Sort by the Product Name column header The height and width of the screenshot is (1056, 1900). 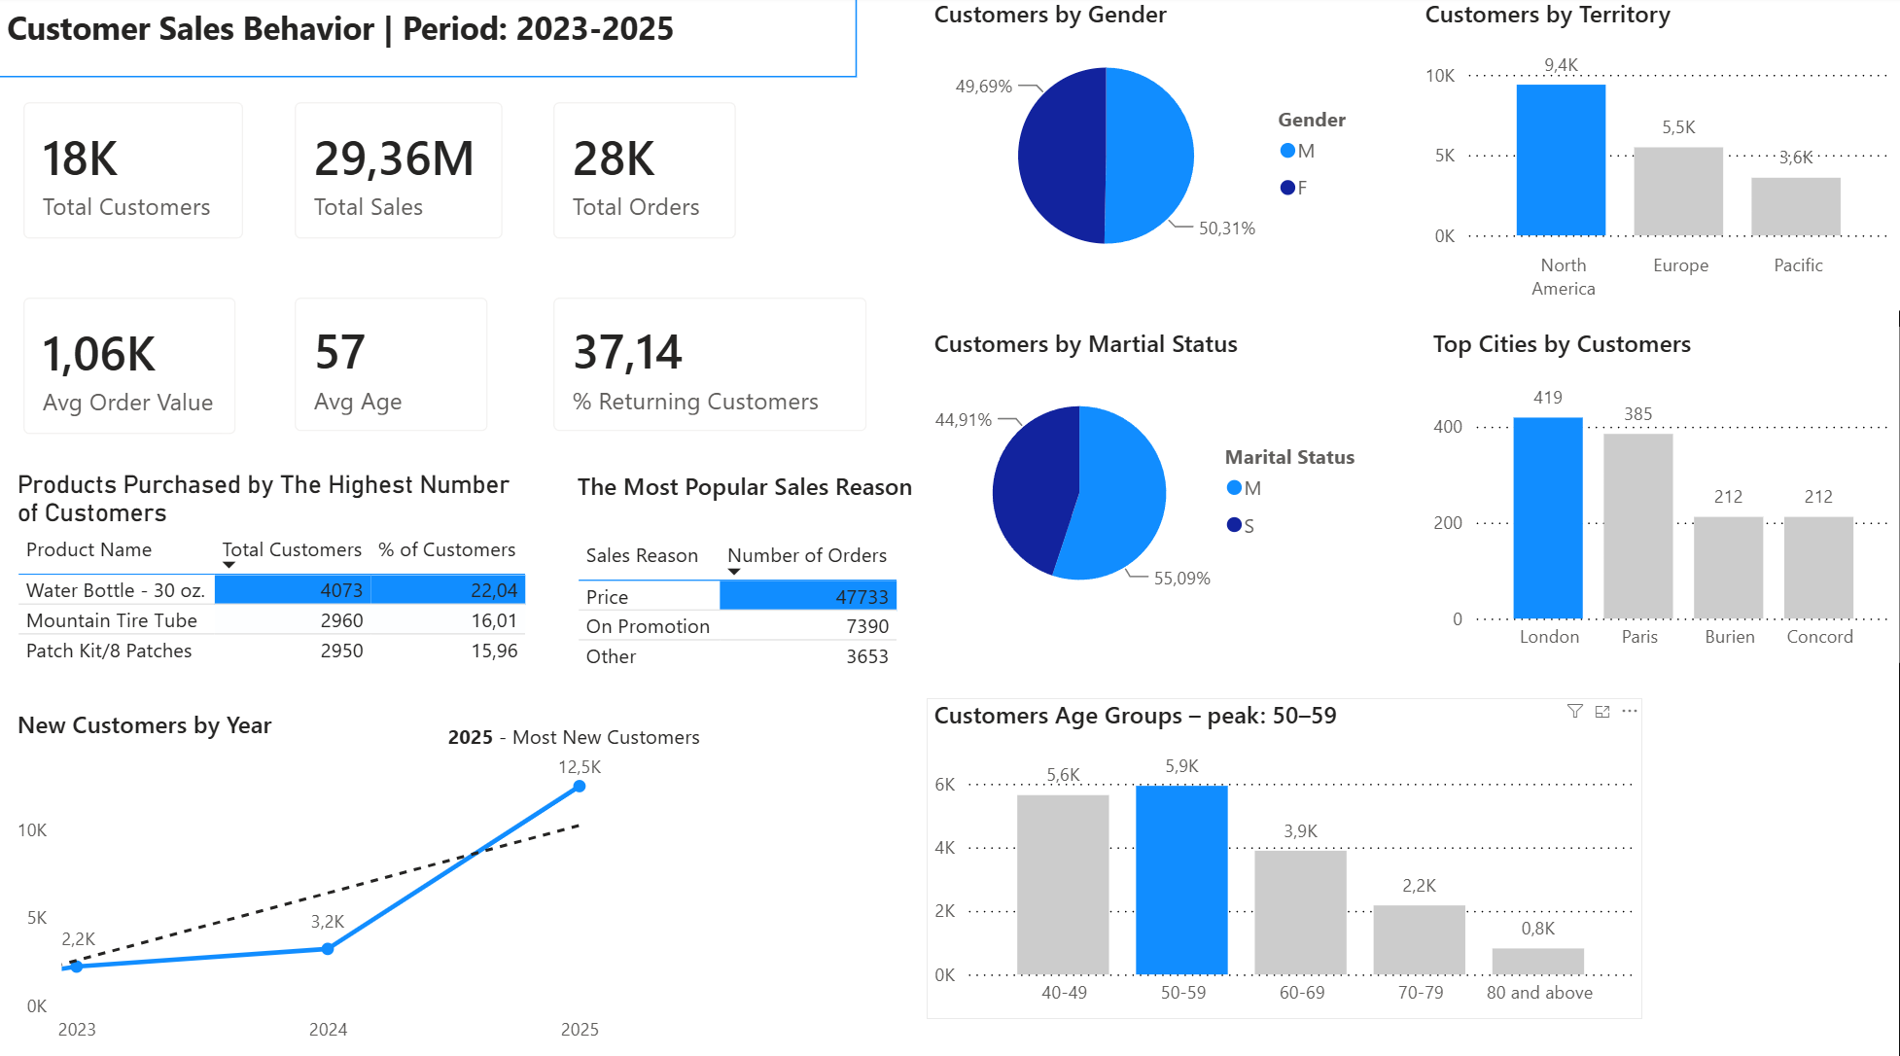[x=88, y=549]
